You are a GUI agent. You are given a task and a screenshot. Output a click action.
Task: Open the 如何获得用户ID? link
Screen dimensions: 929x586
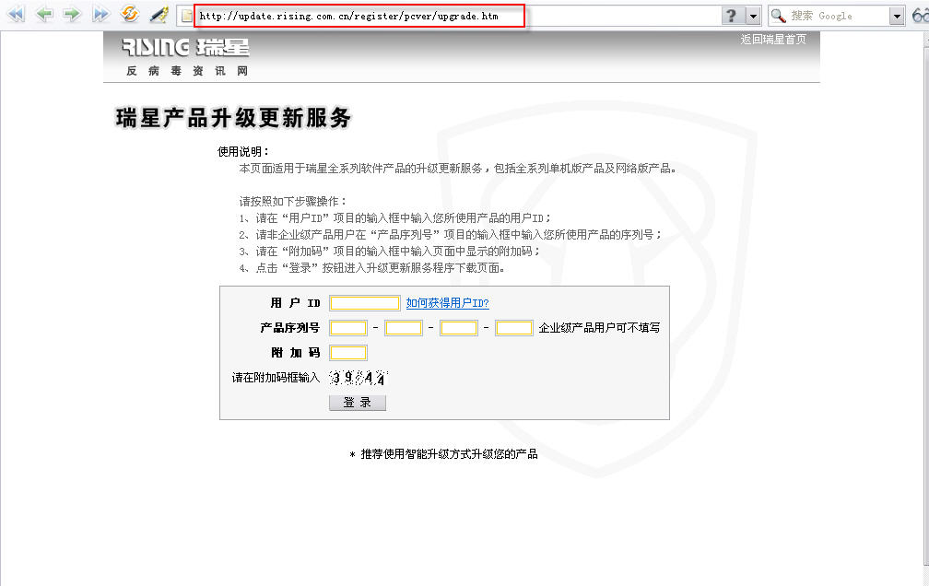(447, 303)
